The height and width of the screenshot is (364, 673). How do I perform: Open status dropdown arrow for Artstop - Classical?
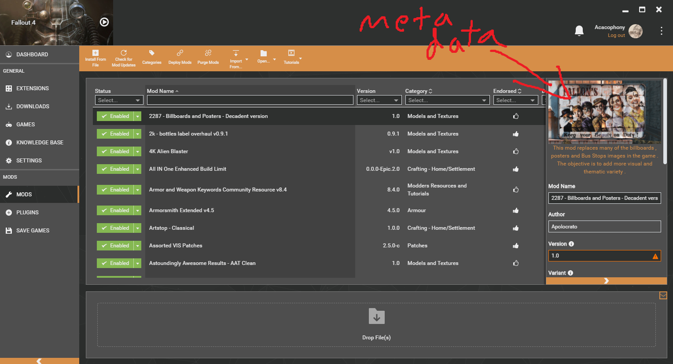(x=138, y=228)
